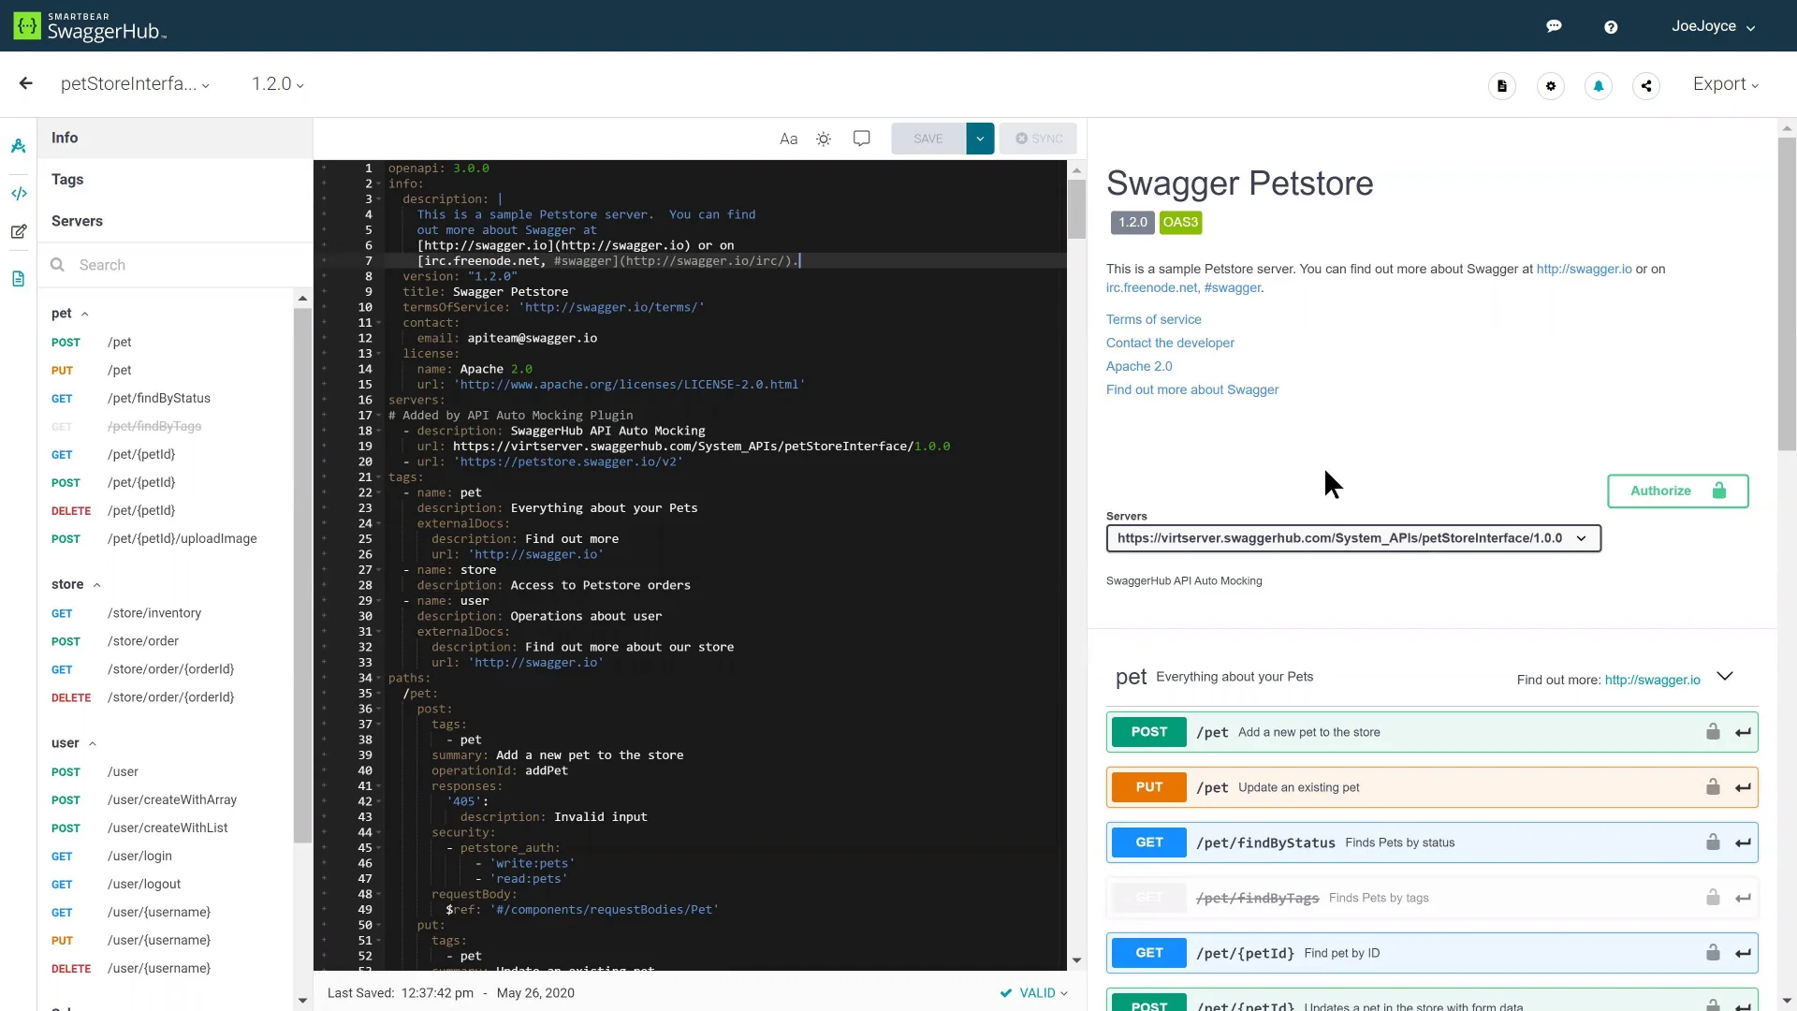The width and height of the screenshot is (1797, 1011).
Task: Click the font size Aa icon
Action: point(789,139)
